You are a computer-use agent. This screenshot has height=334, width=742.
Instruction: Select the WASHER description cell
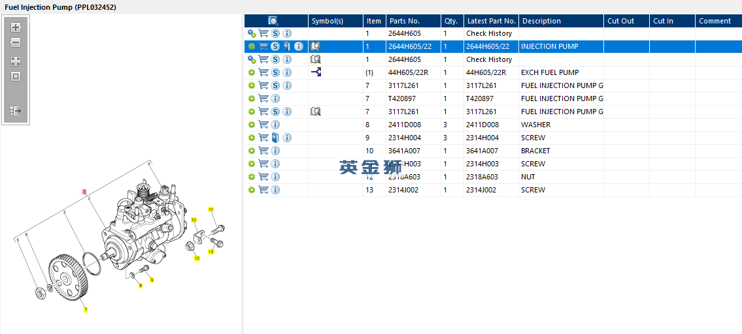click(561, 125)
